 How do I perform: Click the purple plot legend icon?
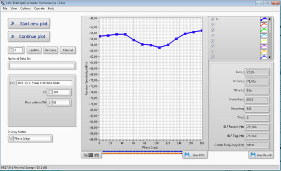pyautogui.click(x=263, y=46)
